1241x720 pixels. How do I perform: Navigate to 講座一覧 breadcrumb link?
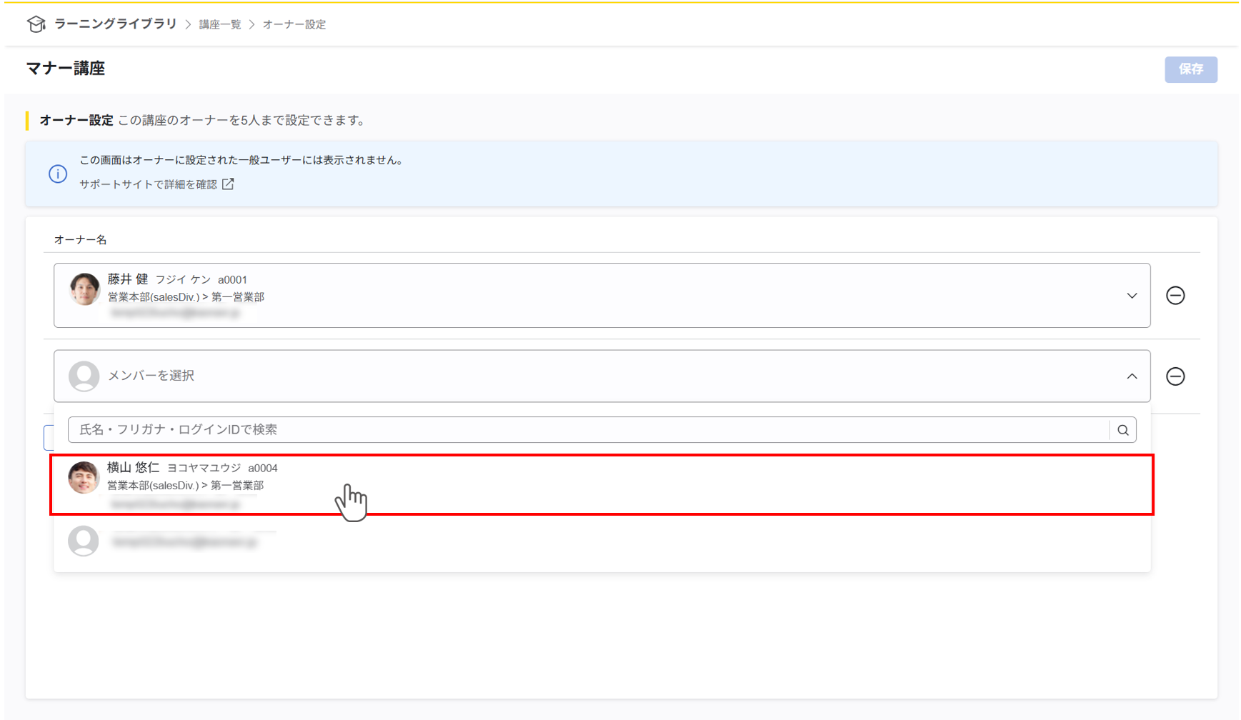tap(220, 24)
